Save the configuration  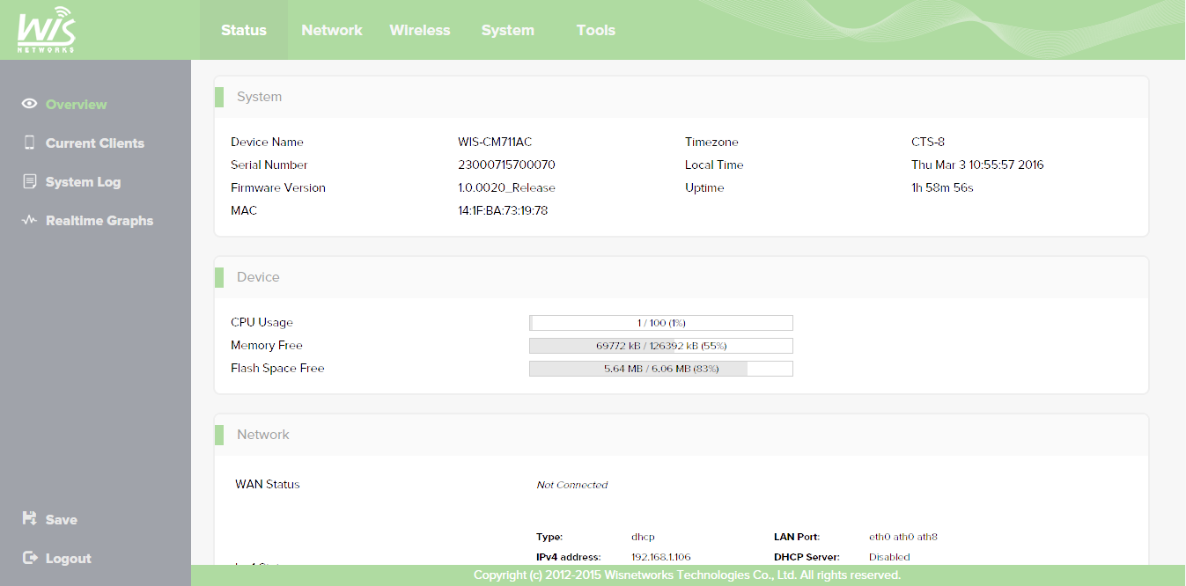point(62,519)
